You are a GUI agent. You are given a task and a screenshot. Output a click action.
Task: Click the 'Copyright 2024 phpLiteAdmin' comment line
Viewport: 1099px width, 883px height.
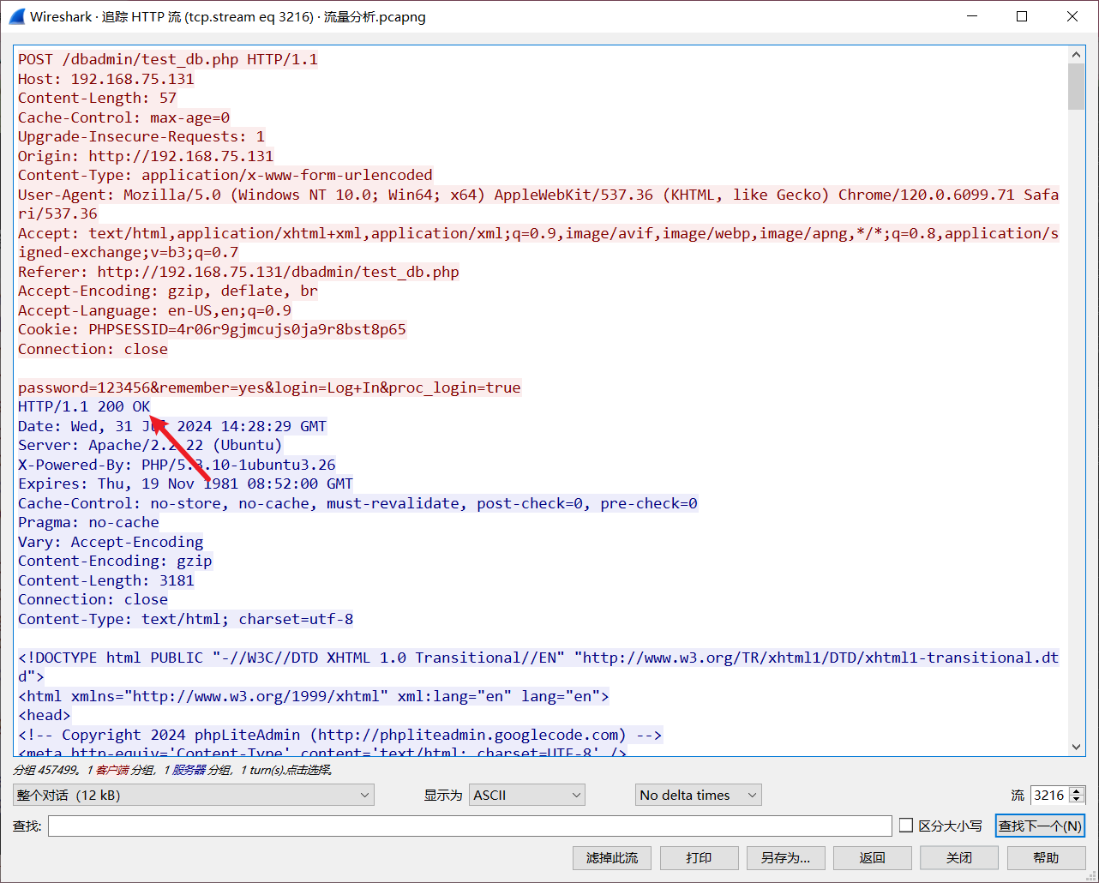coord(340,735)
